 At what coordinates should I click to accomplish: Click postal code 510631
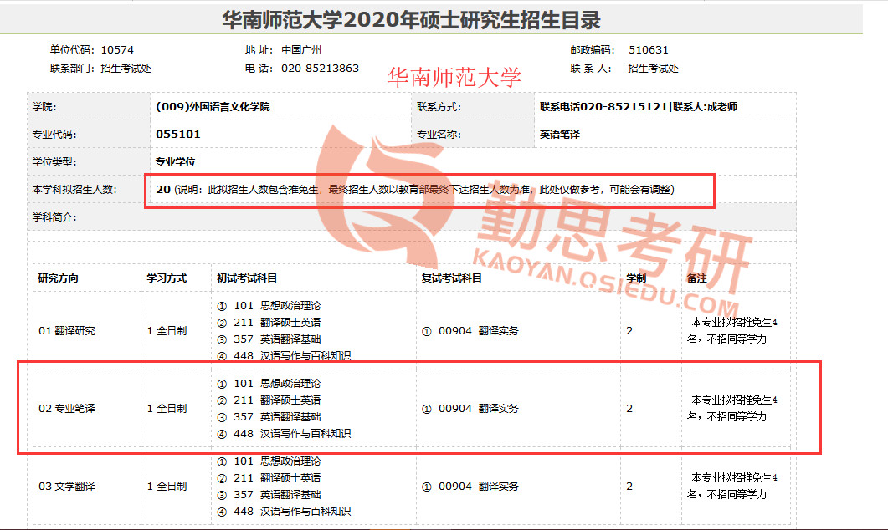pos(649,50)
